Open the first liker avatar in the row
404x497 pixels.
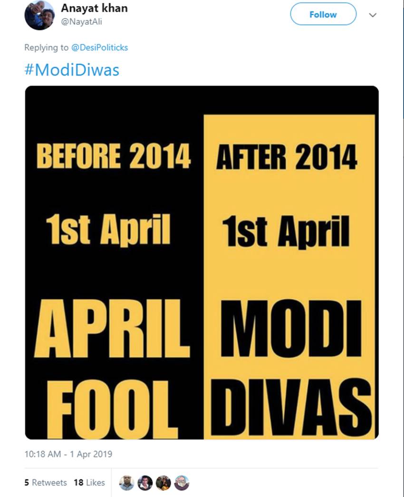pos(126,483)
